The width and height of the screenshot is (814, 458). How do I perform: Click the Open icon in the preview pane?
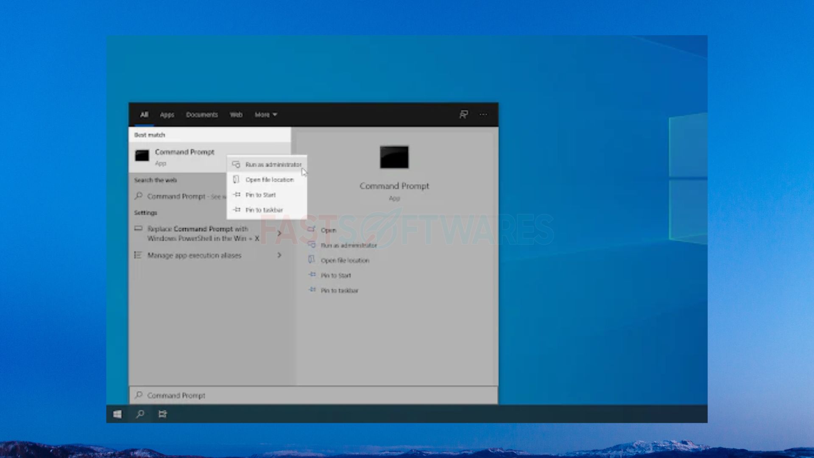(312, 230)
